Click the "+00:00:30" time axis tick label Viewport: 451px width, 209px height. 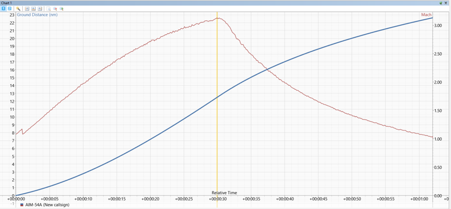217,198
